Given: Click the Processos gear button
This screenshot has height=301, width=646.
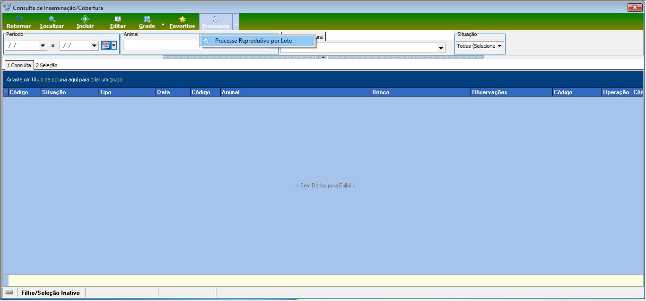Looking at the screenshot, I should pos(216,22).
